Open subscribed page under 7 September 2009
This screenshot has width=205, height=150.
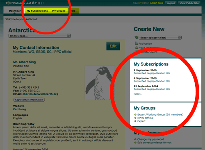point(152,73)
